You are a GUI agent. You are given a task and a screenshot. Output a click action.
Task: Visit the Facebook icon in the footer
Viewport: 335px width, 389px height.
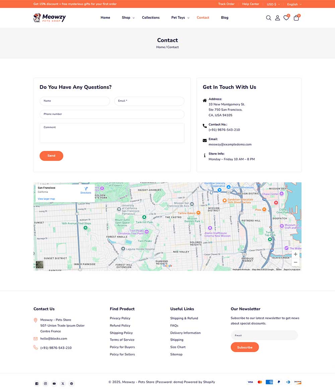(37, 383)
